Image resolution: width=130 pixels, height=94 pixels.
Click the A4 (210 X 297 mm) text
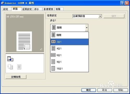(15, 17)
